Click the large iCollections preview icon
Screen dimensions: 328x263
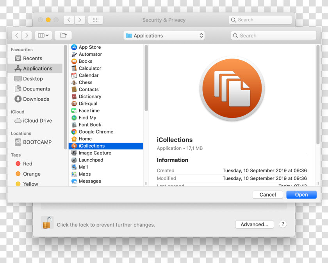pos(232,89)
